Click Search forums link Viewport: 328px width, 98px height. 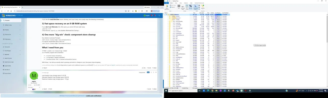pos(8,58)
